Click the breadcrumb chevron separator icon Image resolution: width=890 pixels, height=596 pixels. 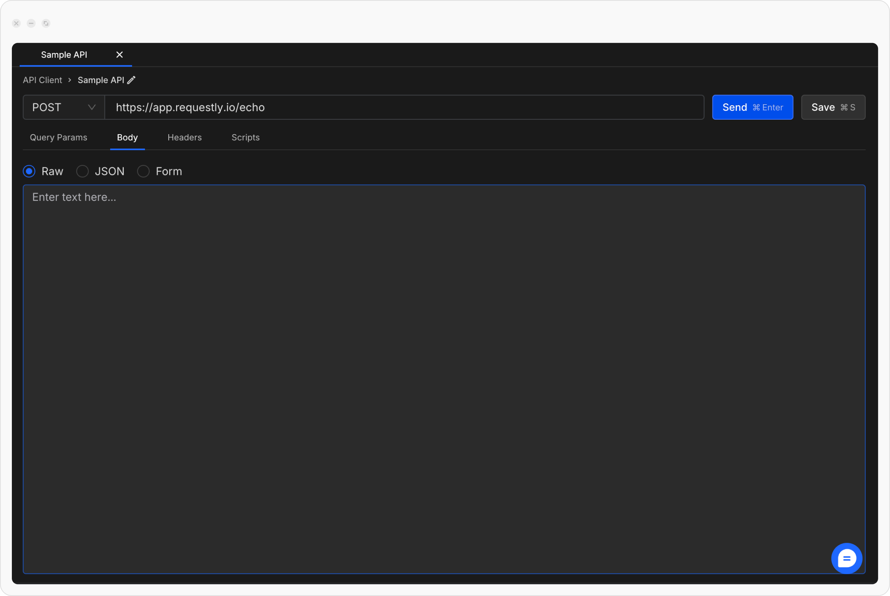pyautogui.click(x=70, y=80)
